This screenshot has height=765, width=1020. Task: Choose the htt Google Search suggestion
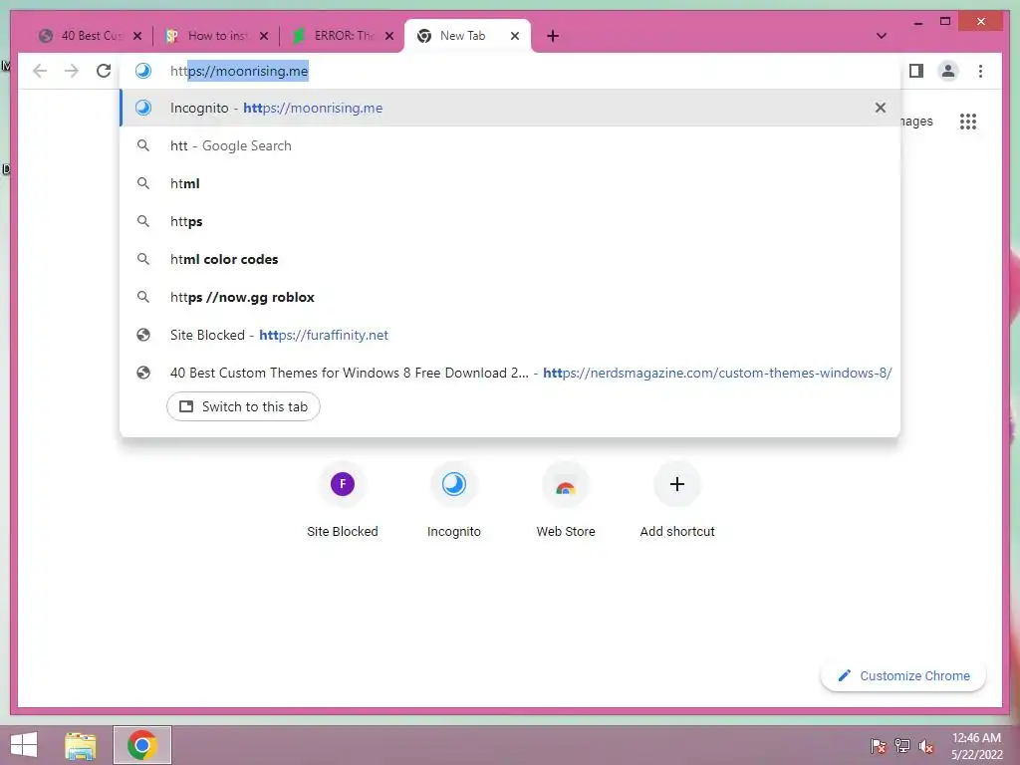(x=510, y=145)
